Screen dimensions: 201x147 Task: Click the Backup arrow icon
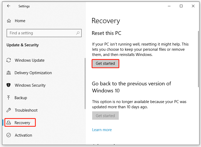pyautogui.click(x=9, y=98)
